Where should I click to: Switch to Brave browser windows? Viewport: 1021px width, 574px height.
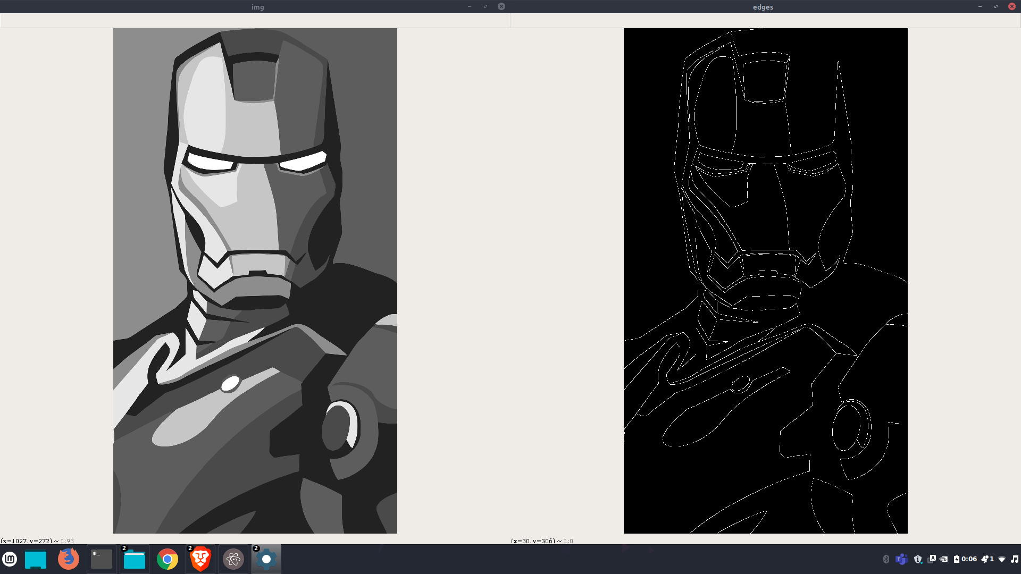[200, 559]
